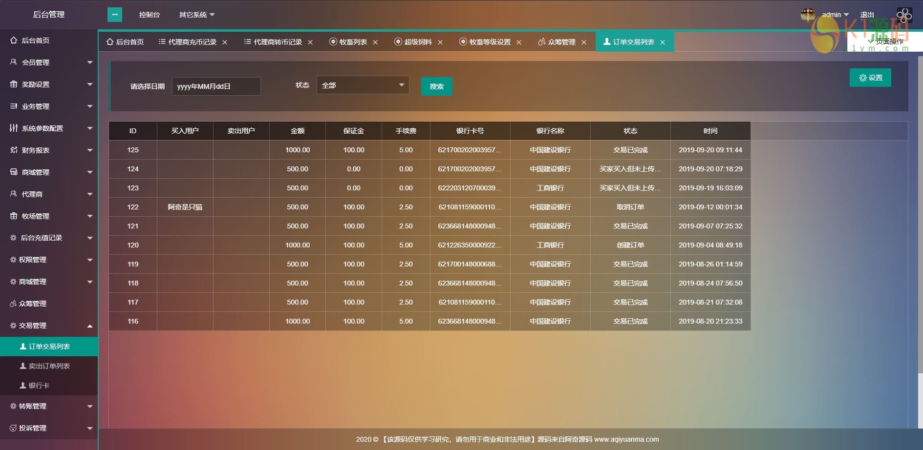The image size is (923, 450).
Task: Switch to the 牧畜等级设置 tab
Action: tap(489, 42)
